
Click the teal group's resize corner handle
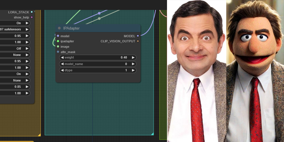click(152, 134)
